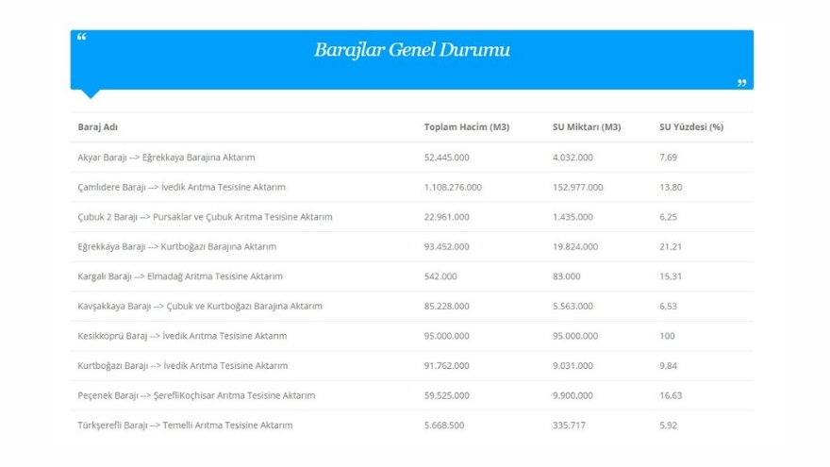Select the Kesikköprü Baraj row name
Image resolution: width=830 pixels, height=467 pixels.
(x=182, y=336)
